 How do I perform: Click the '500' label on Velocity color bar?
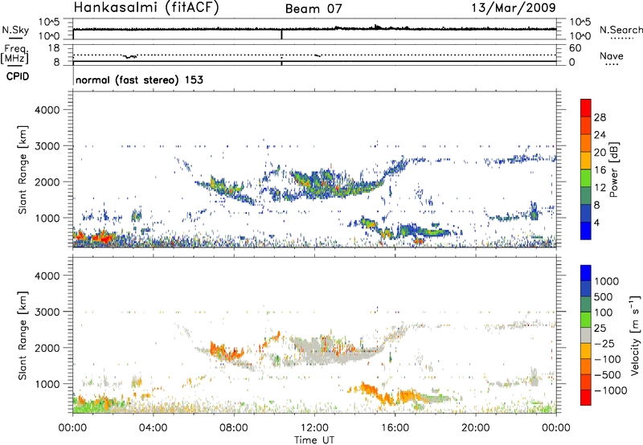pos(604,296)
